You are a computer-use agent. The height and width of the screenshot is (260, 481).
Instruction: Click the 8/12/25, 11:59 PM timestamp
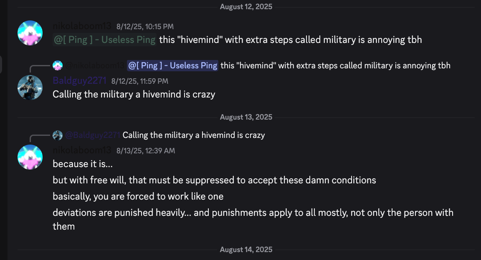[x=140, y=81]
